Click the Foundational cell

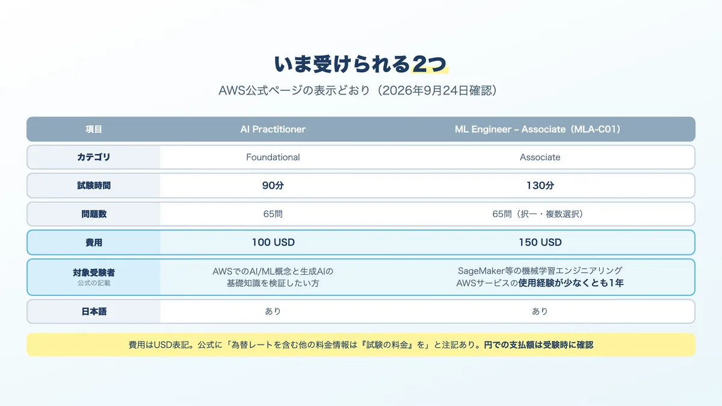click(273, 157)
